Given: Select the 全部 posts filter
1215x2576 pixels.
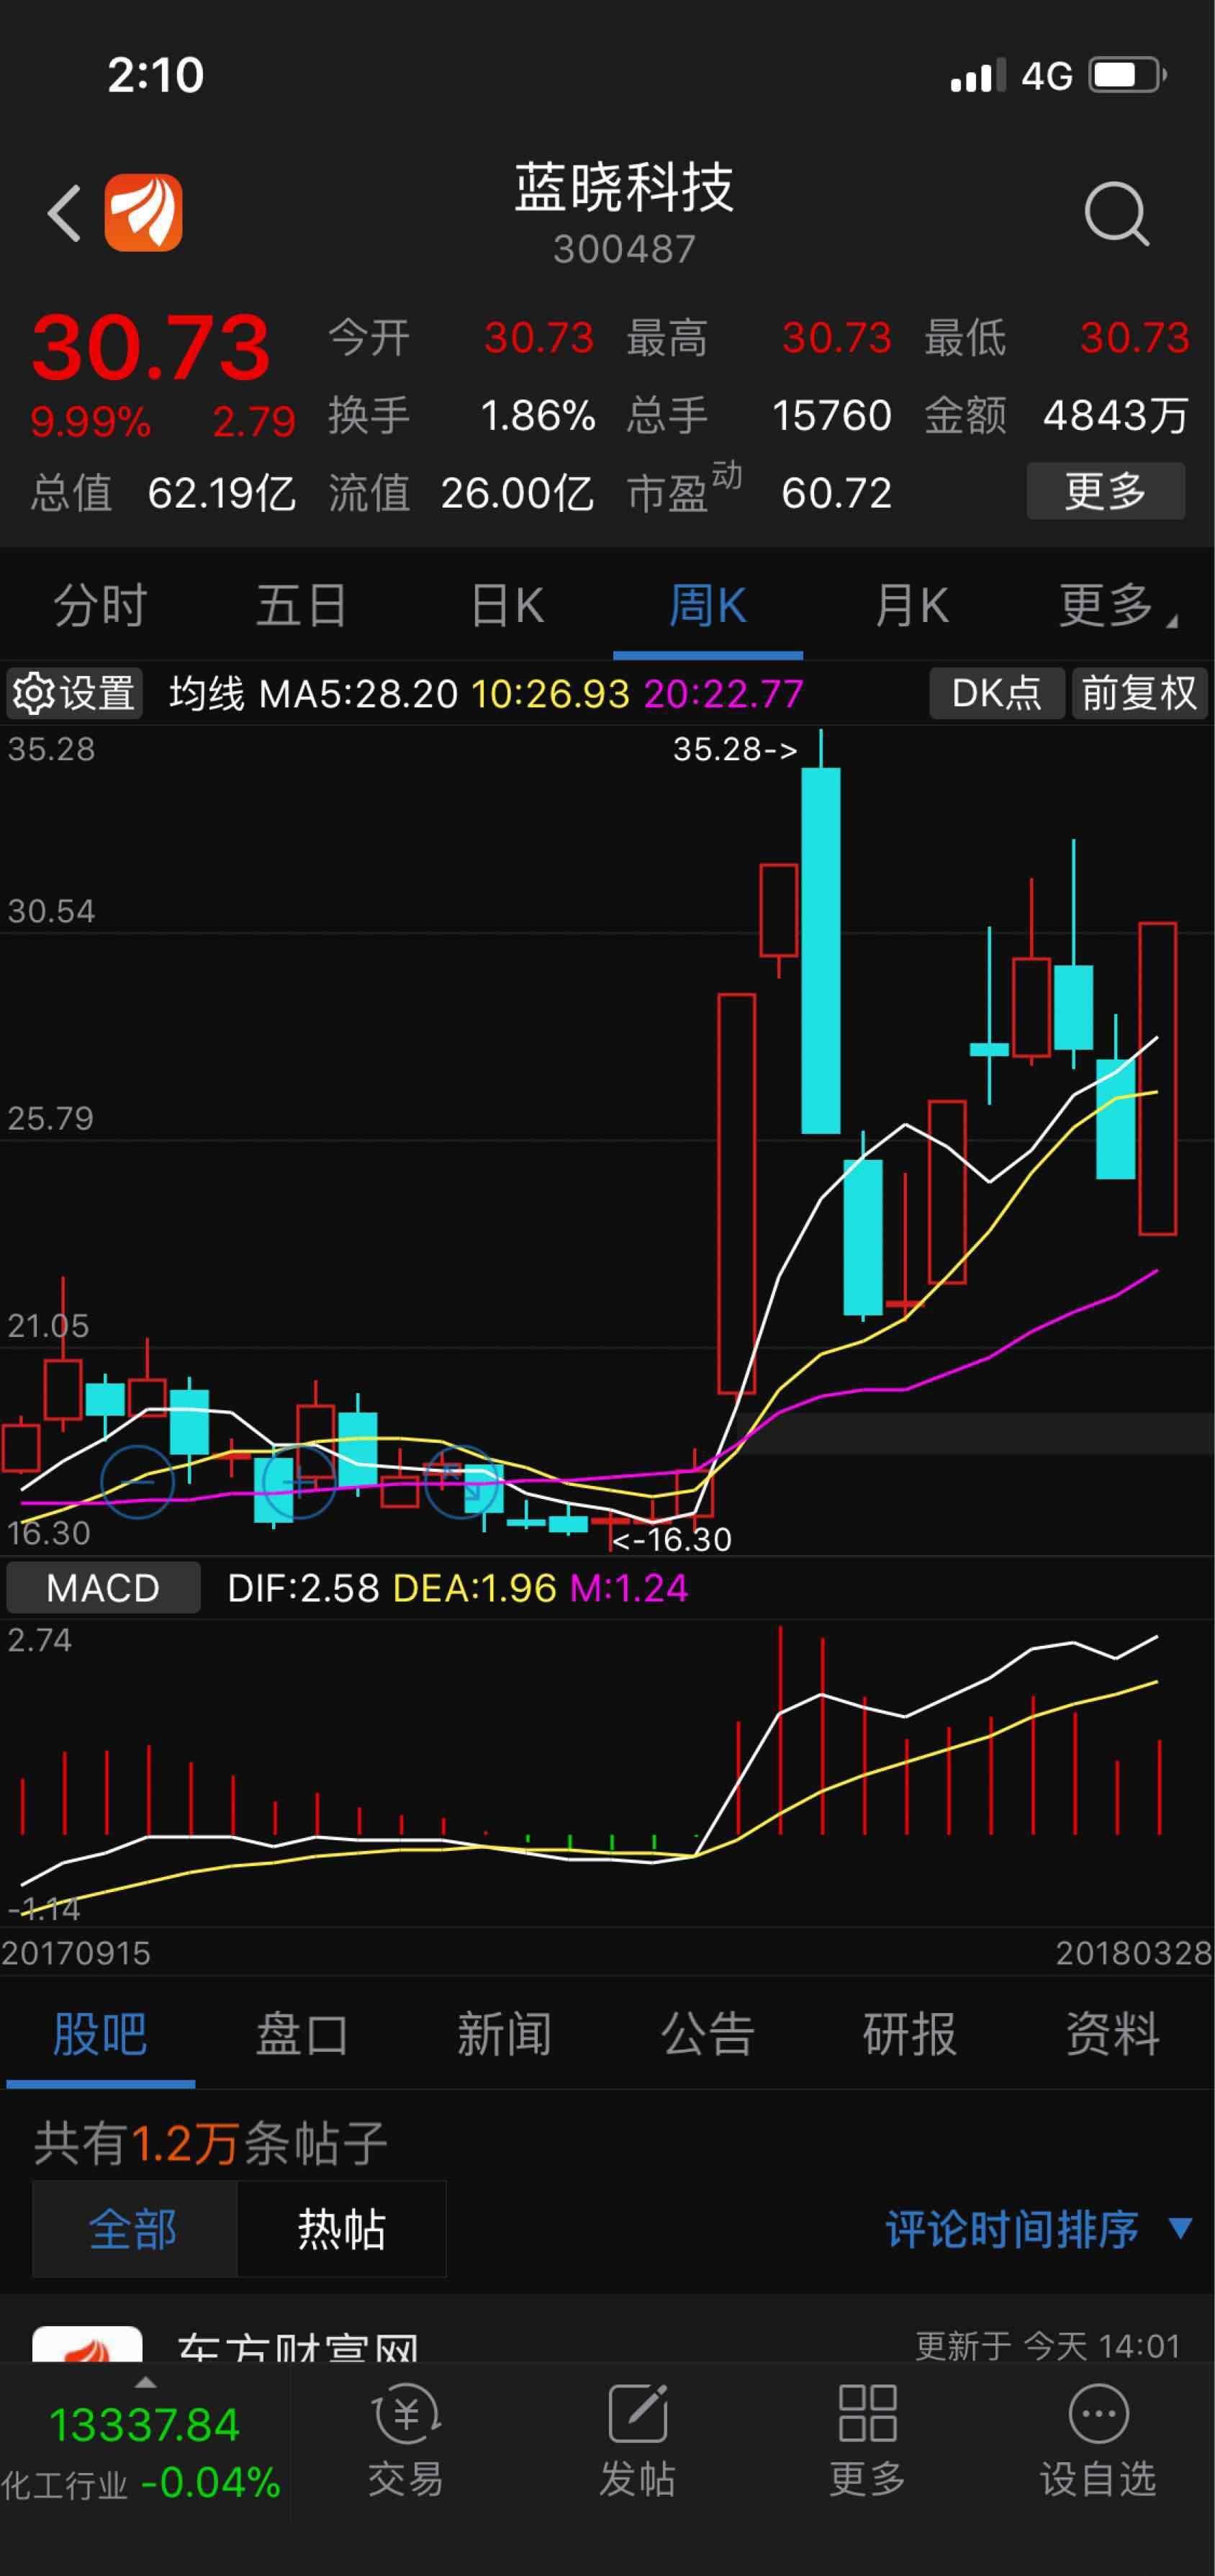Looking at the screenshot, I should point(134,2229).
